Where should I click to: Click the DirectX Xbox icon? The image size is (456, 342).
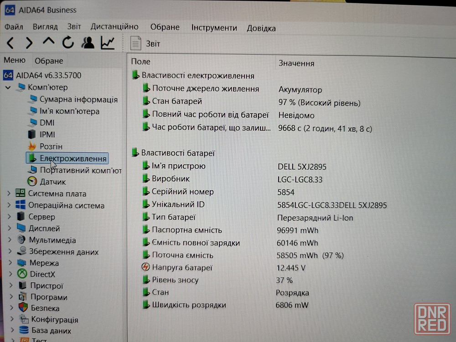(22, 274)
